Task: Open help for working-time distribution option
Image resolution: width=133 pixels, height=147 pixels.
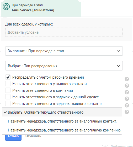Action: click(x=127, y=79)
